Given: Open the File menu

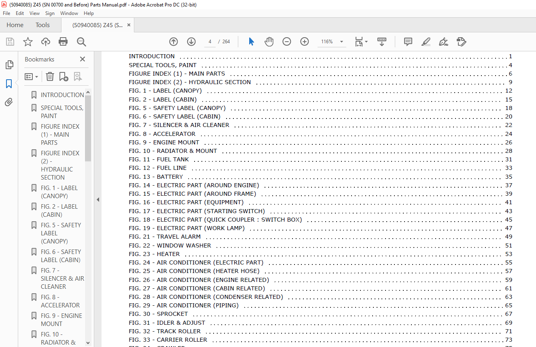Looking at the screenshot, I should click(6, 13).
